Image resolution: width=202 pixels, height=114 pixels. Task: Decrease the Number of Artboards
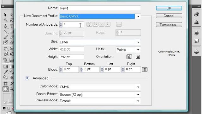pos(61,26)
